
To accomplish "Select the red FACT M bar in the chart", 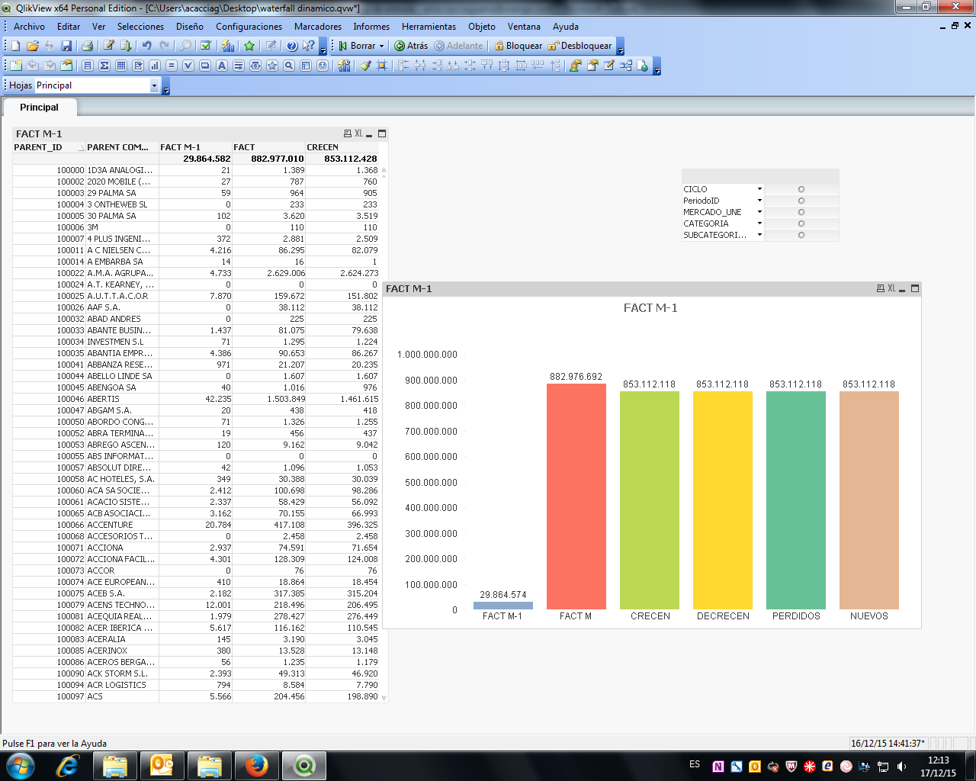I will pyautogui.click(x=576, y=496).
